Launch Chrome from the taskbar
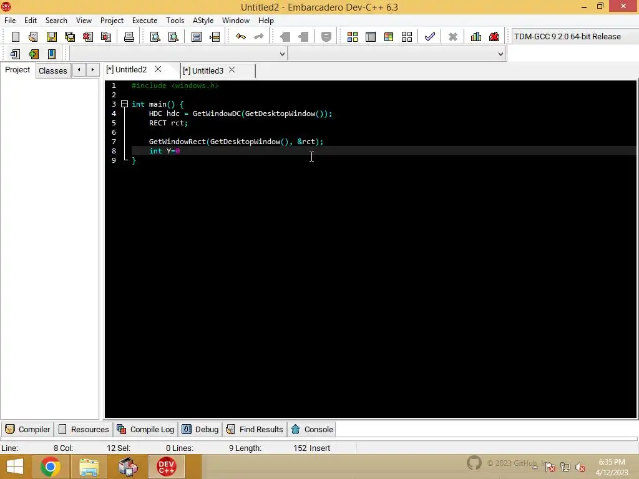This screenshot has width=639, height=479. (x=51, y=467)
